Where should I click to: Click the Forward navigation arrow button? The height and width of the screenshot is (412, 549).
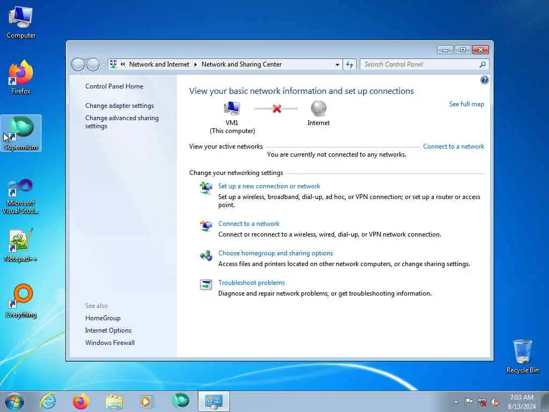(x=93, y=64)
